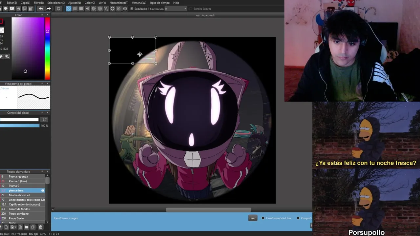Viewport: 420px width, 236px height.
Task: Click the undo arrow in the toolbar
Action: 41,9
